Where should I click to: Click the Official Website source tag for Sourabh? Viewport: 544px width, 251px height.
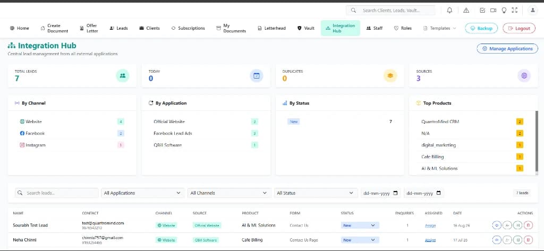tap(207, 226)
